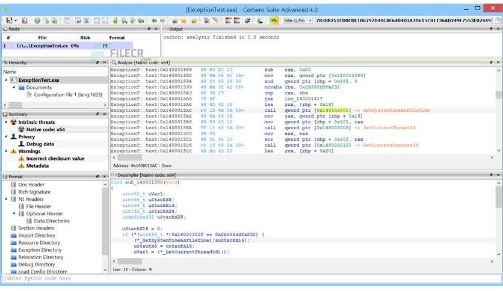Click the navigate back green arrow
Image resolution: width=503 pixels, height=291 pixels.
[154, 20]
